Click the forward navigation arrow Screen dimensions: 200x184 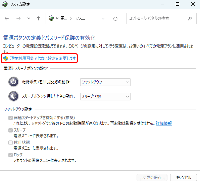pos(18,18)
